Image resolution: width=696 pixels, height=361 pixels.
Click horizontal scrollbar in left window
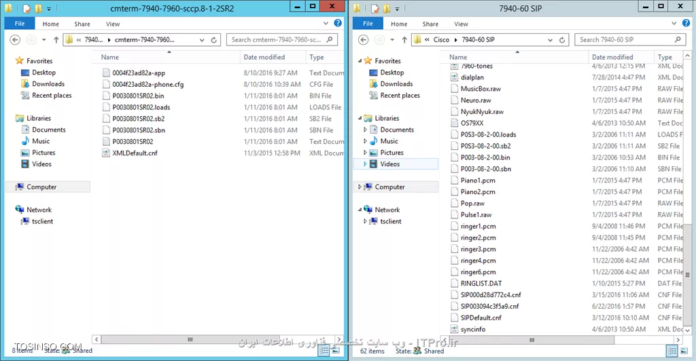point(190,340)
